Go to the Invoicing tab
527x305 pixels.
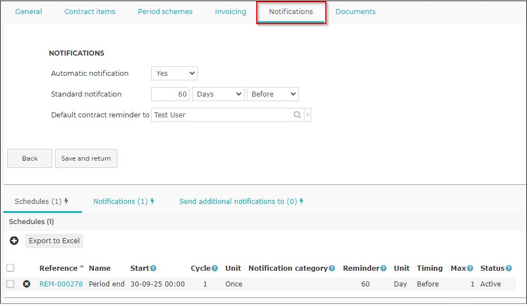[x=230, y=12]
